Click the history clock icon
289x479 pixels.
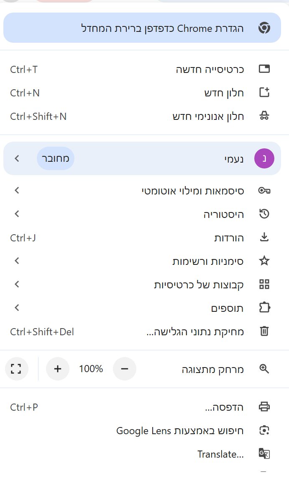[x=264, y=214]
